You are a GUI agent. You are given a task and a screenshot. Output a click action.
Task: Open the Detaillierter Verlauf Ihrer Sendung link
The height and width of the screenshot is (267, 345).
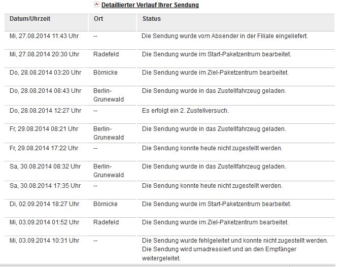[x=150, y=5]
